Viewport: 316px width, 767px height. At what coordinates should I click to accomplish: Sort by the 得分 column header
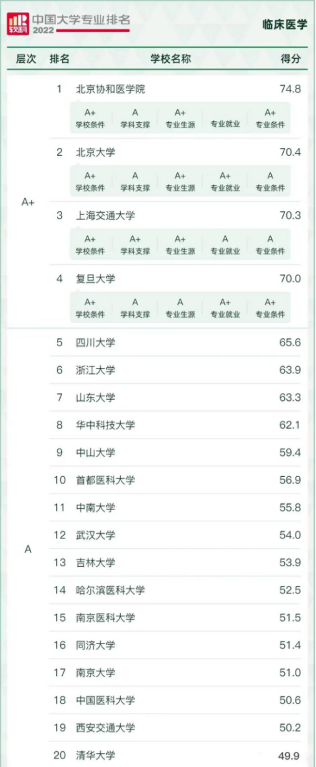pyautogui.click(x=291, y=59)
